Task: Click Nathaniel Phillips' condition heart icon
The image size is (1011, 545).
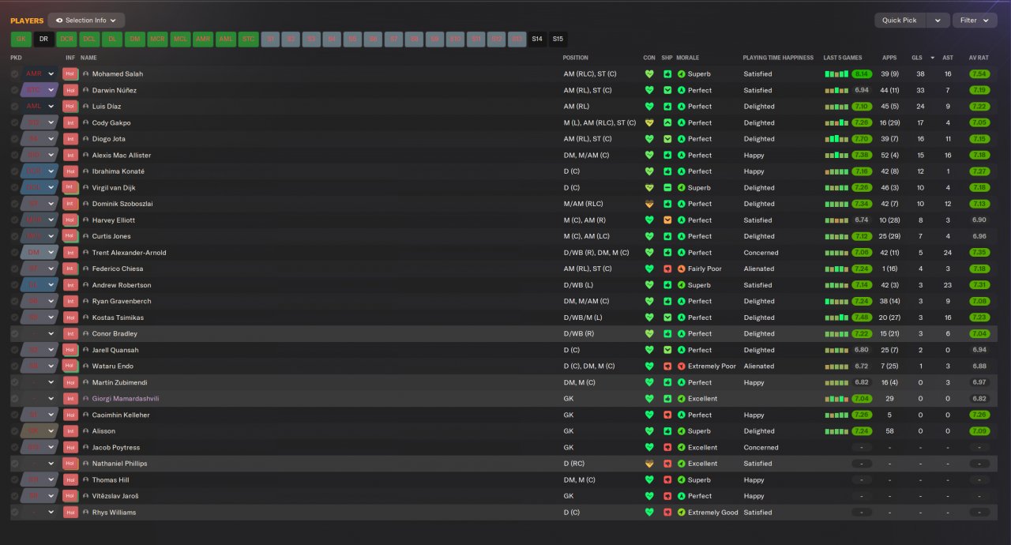Action: pos(649,464)
